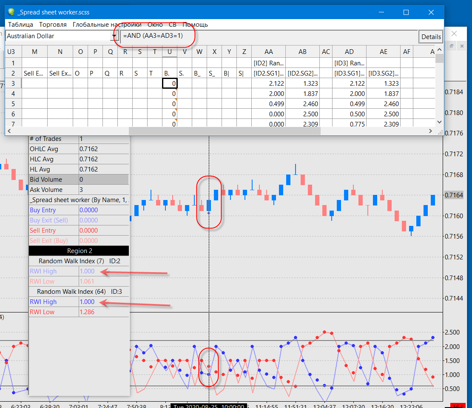Click the vertical scrollbar down arrow
The height and width of the screenshot is (408, 472).
(440, 122)
